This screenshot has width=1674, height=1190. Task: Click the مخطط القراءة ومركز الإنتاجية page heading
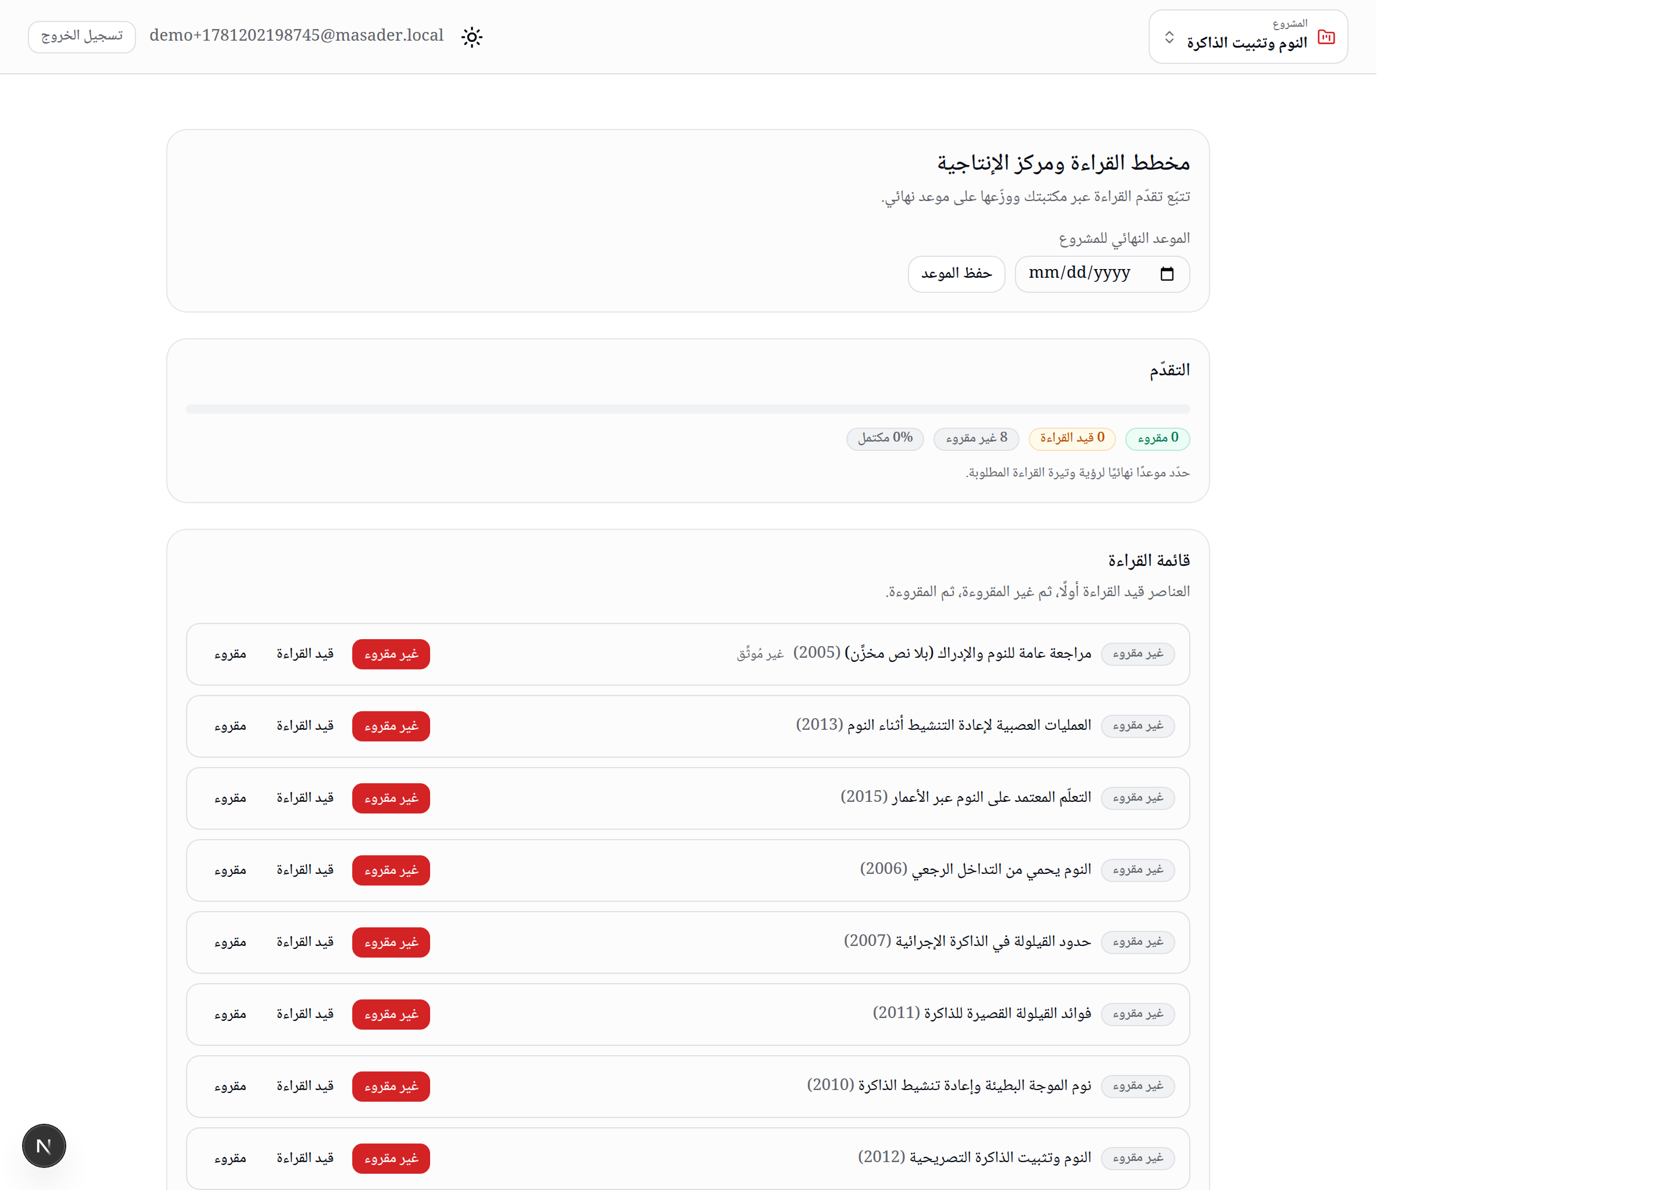coord(1063,163)
